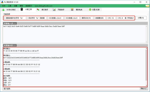Click the input area scrollbar down arrow
This screenshot has width=150, height=92.
146,42
